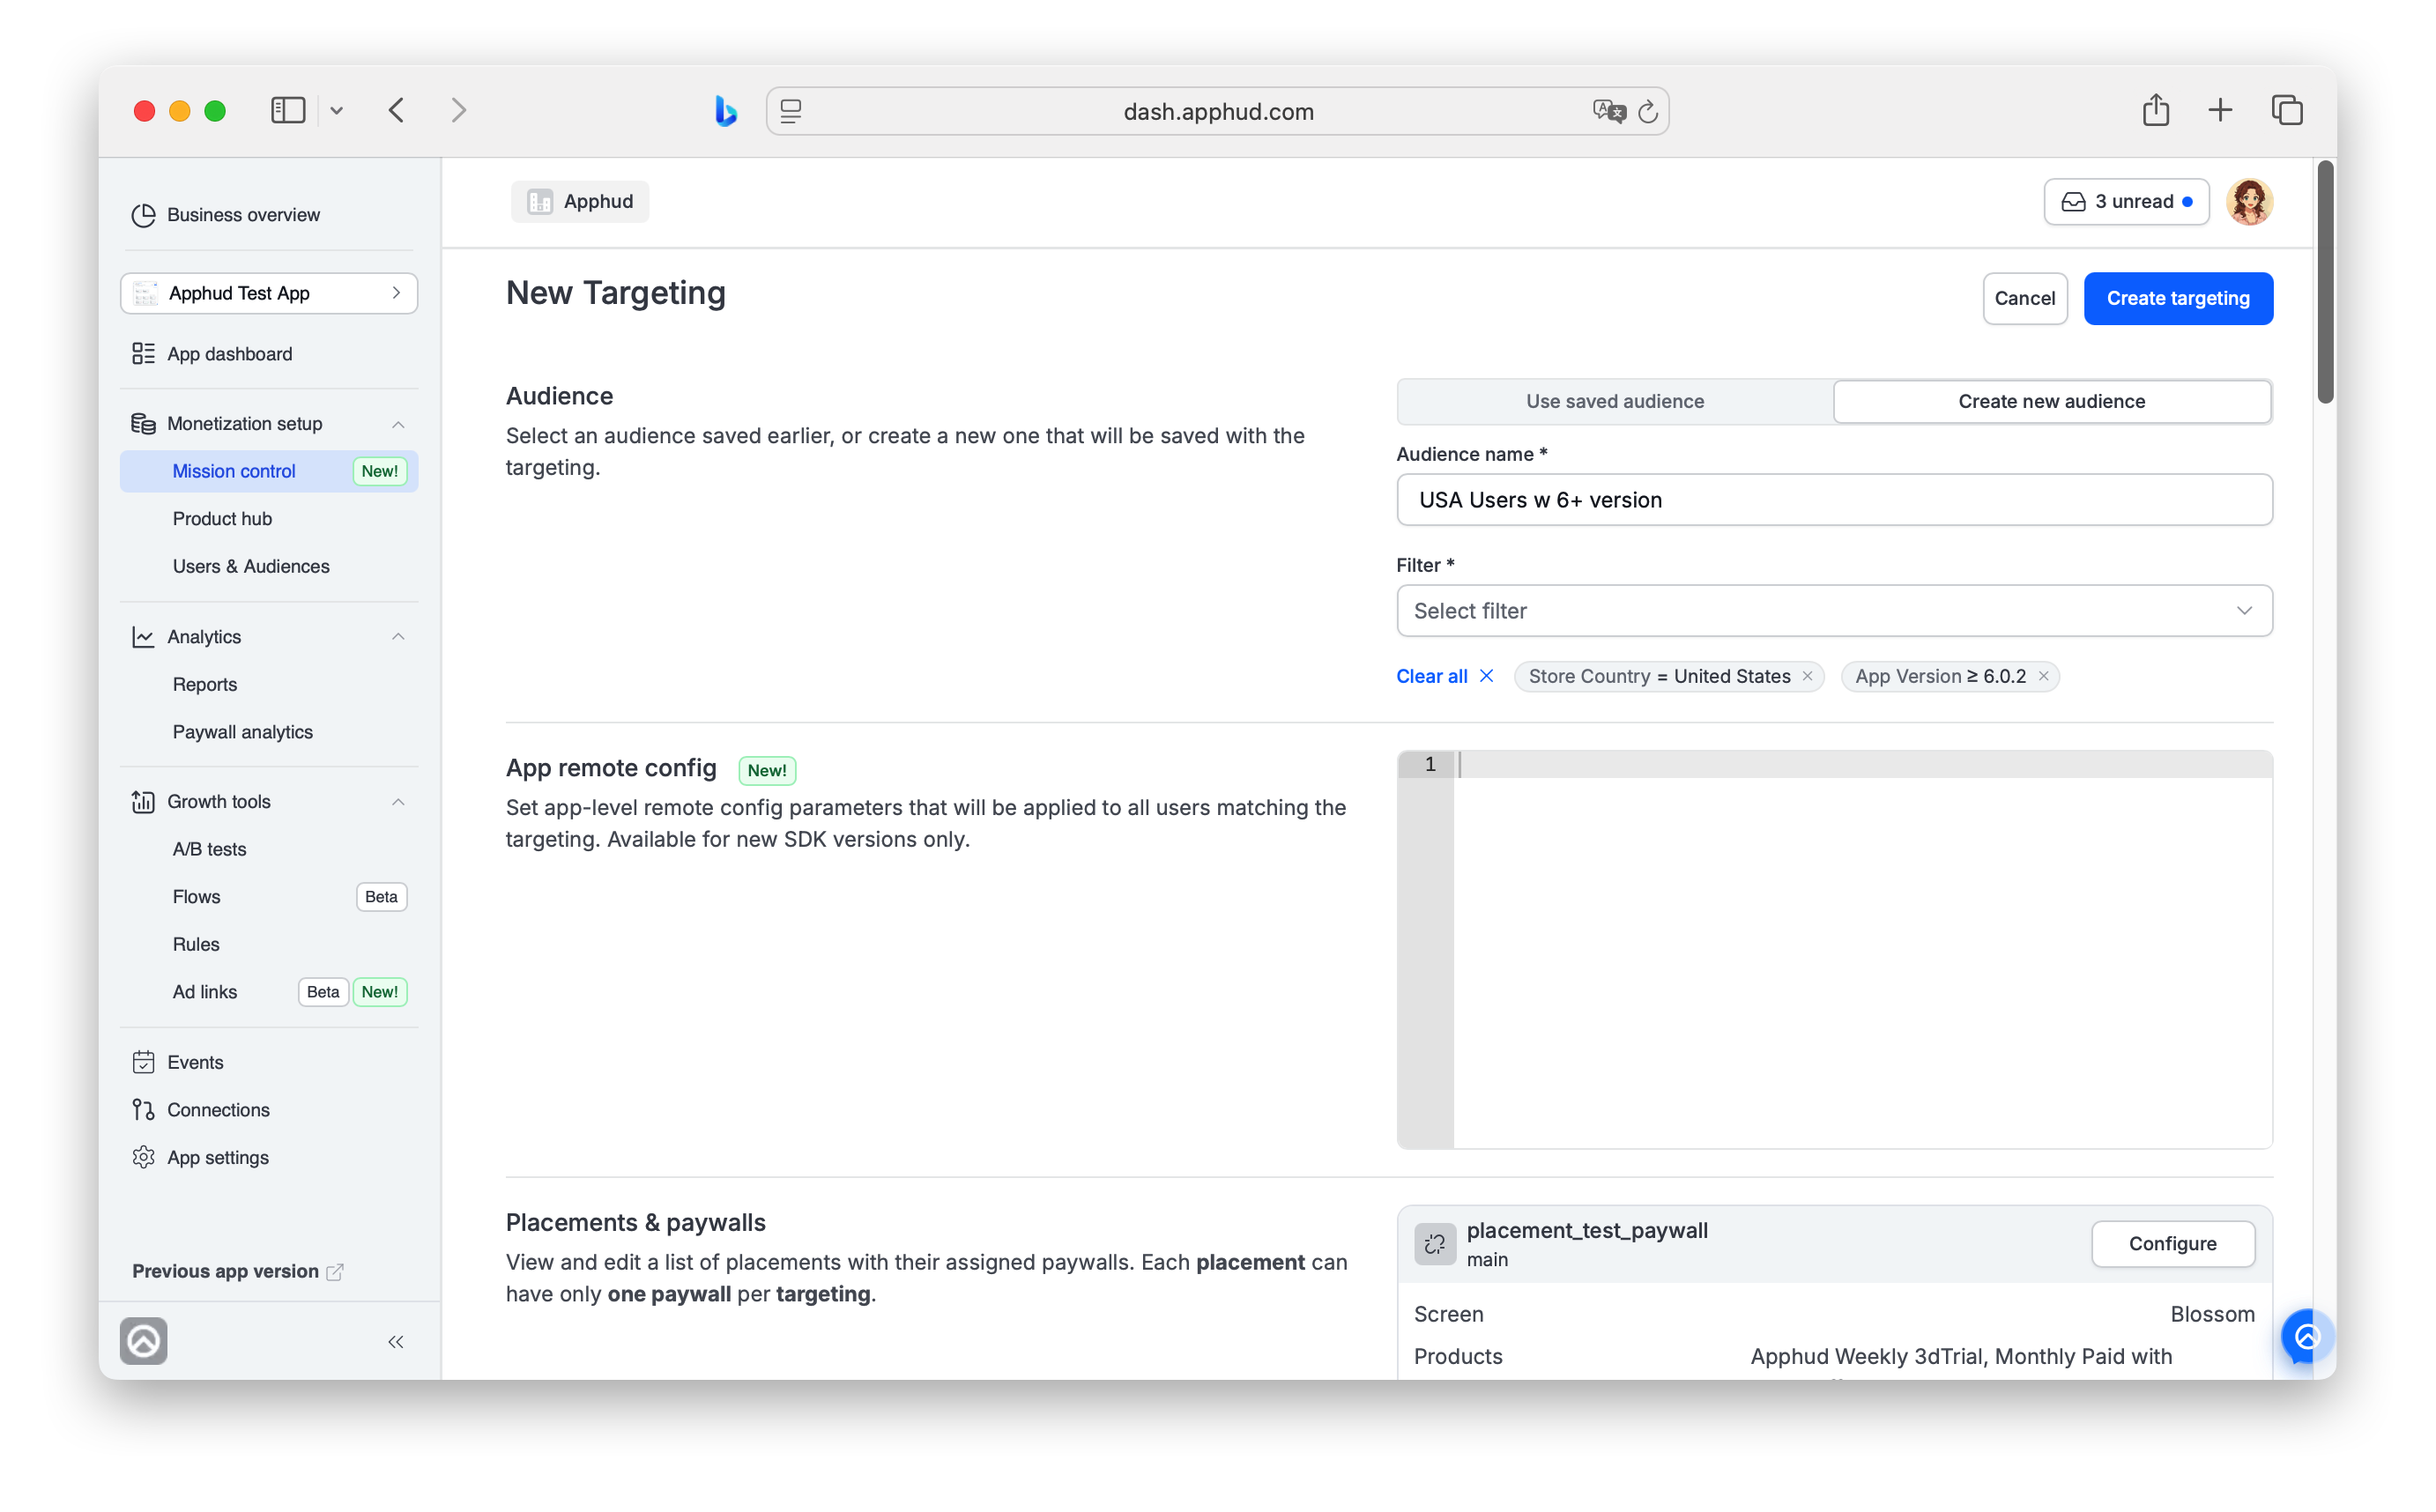Switch to Create new audience
Screen dimensions: 2436x1512
pos(2052,402)
